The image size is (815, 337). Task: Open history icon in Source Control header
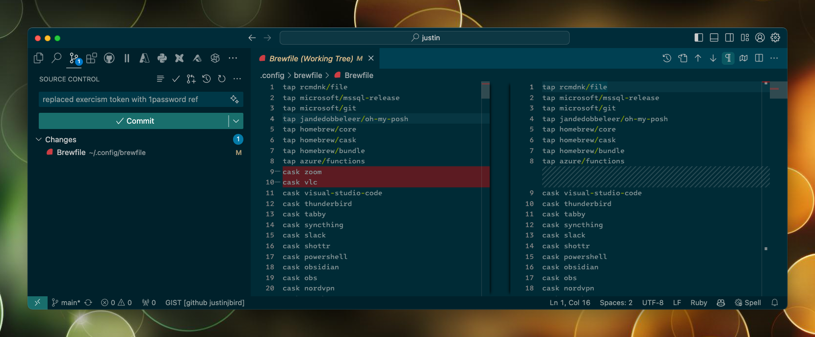click(x=207, y=79)
